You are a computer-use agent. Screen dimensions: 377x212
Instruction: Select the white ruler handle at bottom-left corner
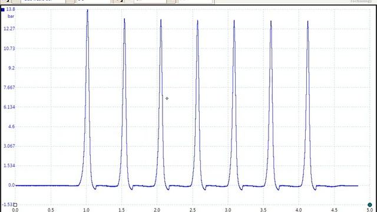(x=15, y=205)
